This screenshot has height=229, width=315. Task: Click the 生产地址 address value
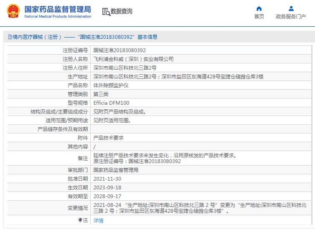tap(178, 77)
